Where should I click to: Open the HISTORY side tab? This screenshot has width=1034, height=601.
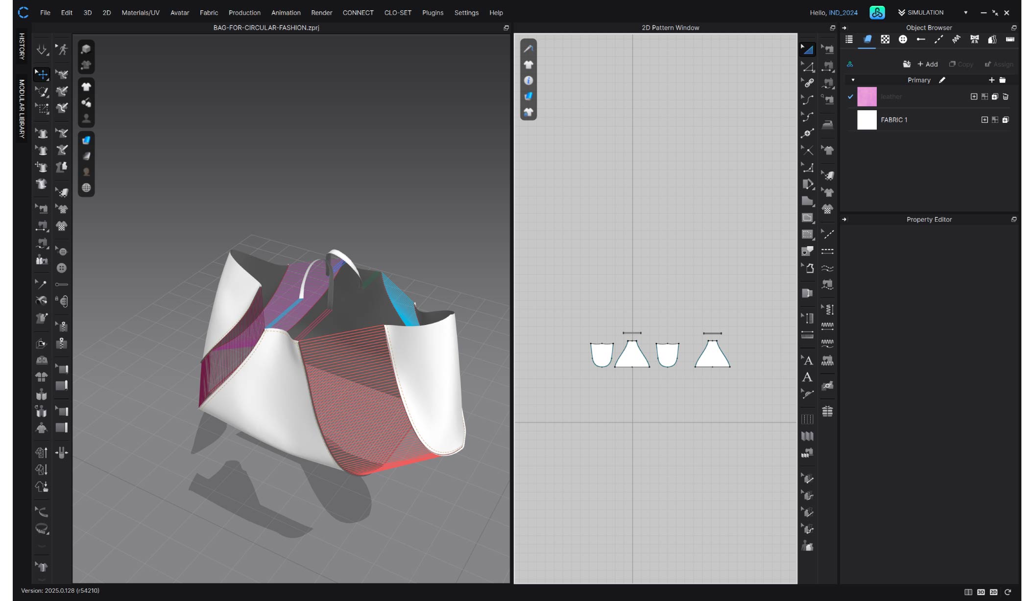coord(22,46)
